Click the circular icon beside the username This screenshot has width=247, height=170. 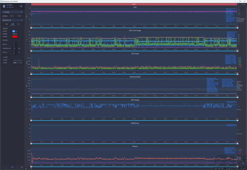pyautogui.click(x=21, y=6)
